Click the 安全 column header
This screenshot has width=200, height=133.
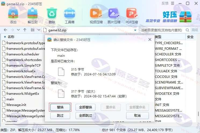point(190,37)
